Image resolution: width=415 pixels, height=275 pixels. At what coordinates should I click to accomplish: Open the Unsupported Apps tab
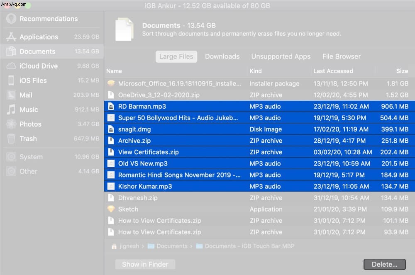click(281, 56)
